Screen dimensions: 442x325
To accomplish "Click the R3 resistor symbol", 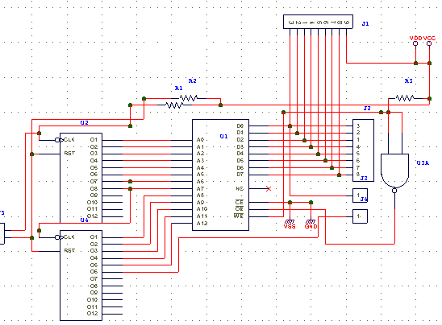I will (405, 98).
